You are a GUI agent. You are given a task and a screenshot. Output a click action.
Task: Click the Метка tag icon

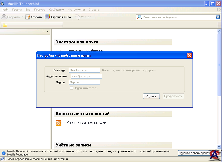point(78,17)
